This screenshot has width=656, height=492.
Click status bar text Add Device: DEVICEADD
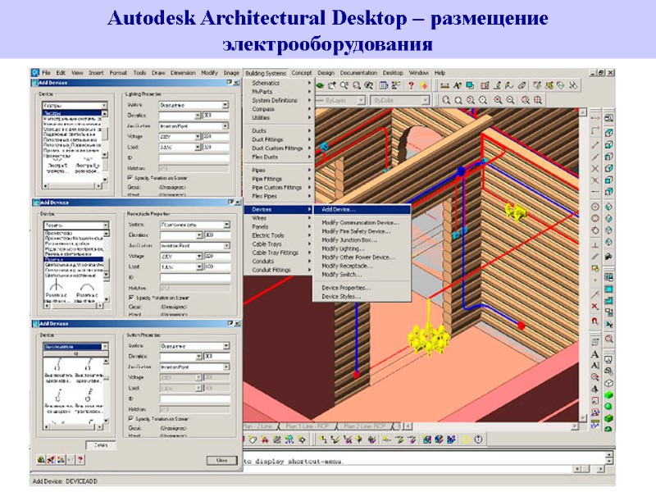click(x=65, y=481)
